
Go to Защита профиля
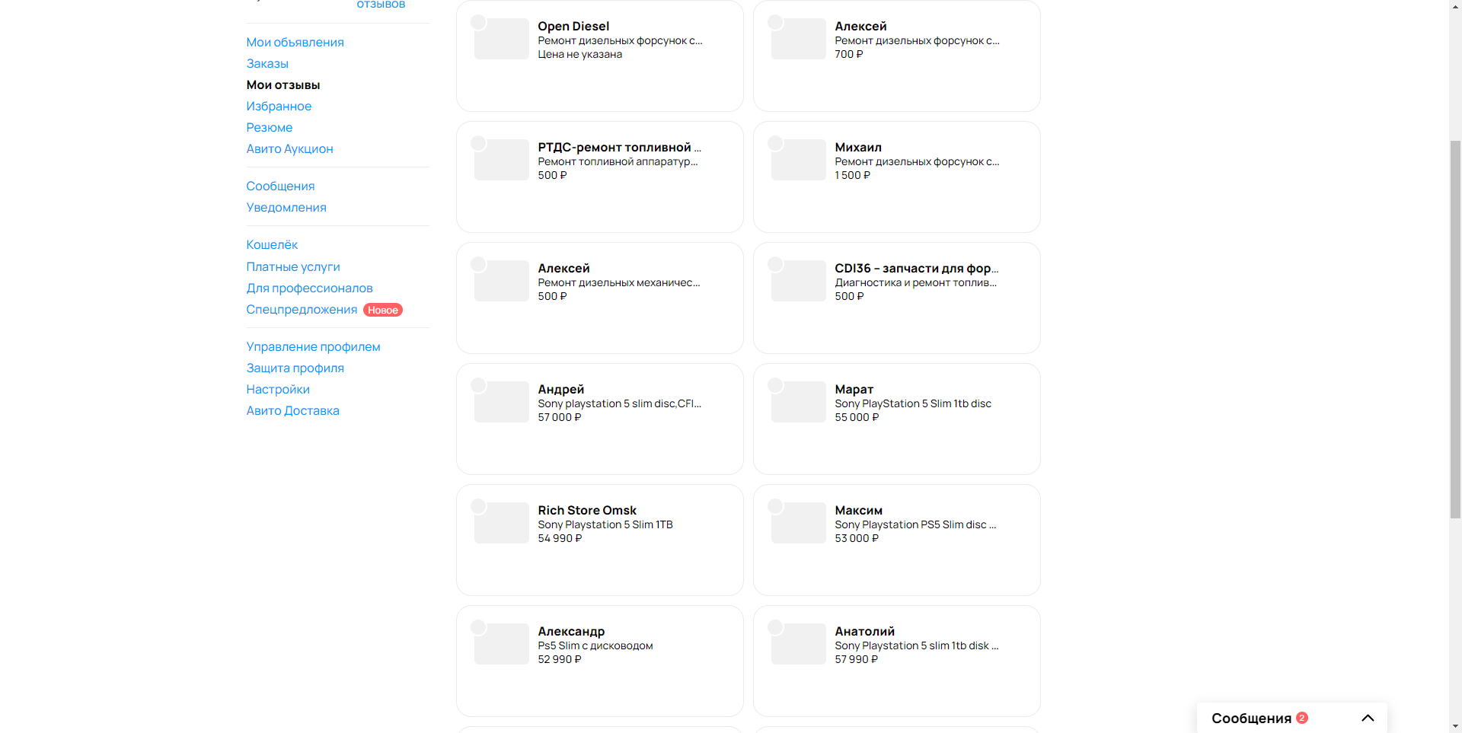click(295, 368)
